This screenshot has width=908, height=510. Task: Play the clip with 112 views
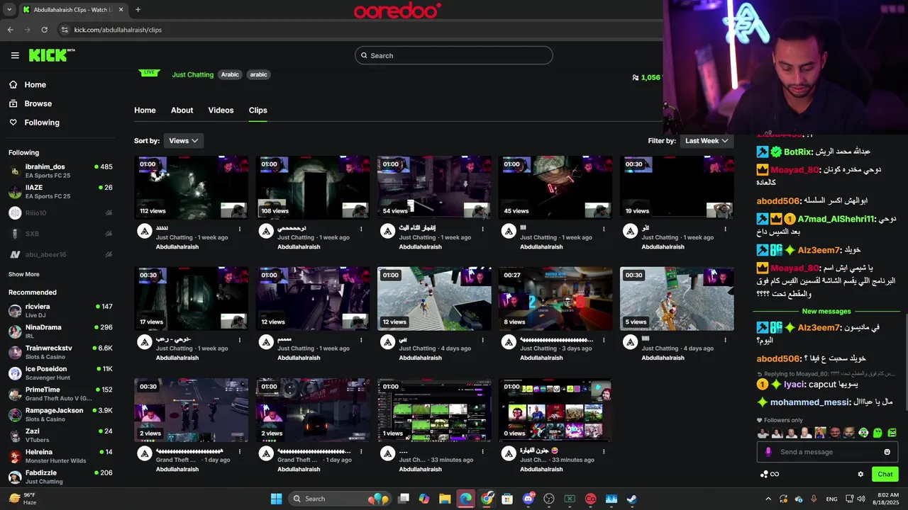[x=192, y=188]
